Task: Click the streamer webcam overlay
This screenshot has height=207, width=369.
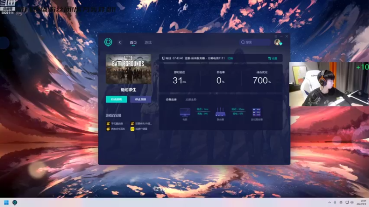Action: [x=329, y=84]
